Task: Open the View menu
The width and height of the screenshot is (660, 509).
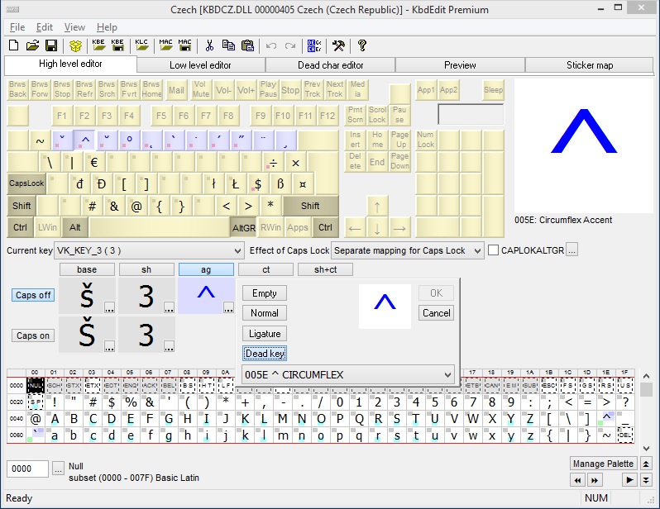Action: (74, 27)
